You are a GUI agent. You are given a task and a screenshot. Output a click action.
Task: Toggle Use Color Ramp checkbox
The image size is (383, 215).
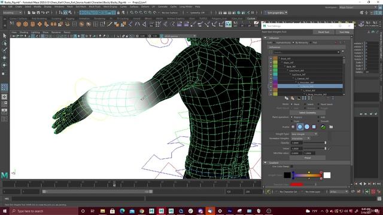pos(291,167)
